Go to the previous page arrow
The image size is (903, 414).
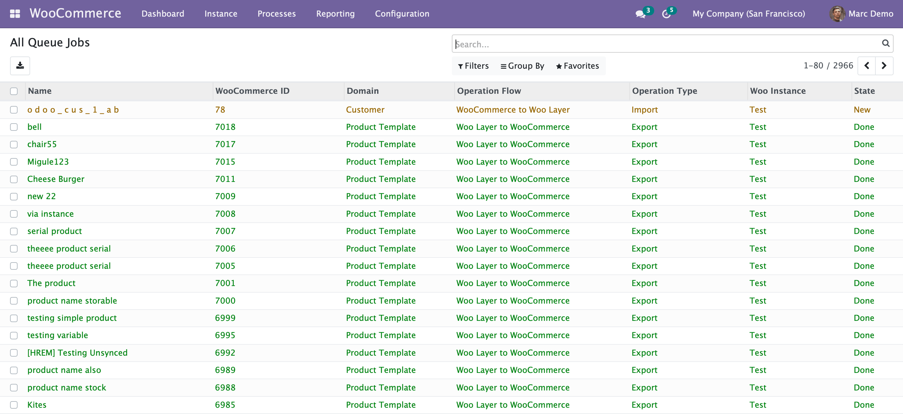click(867, 66)
